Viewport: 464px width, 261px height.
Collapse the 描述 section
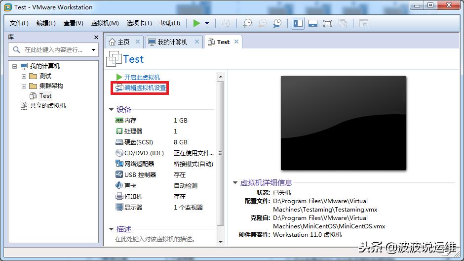coord(111,229)
